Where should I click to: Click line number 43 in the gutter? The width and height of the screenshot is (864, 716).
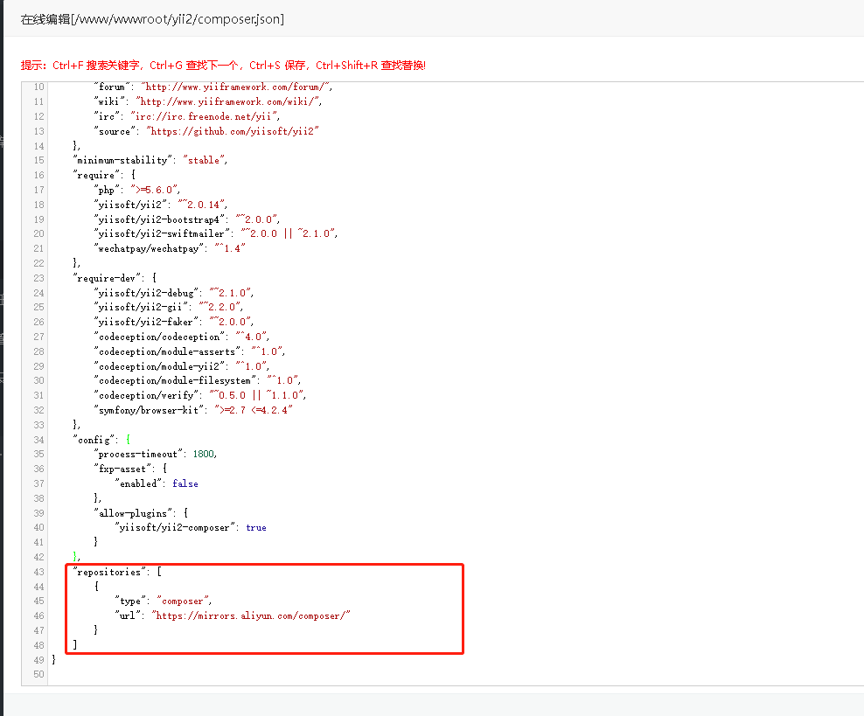[x=38, y=572]
